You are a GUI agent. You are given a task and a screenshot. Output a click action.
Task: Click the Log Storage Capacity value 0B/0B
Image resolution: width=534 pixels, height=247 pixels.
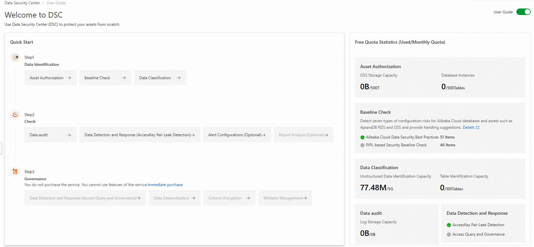(368, 233)
